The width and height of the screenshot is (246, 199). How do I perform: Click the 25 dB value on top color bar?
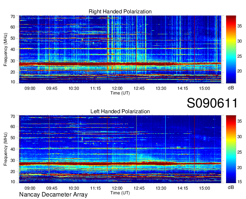(239, 56)
